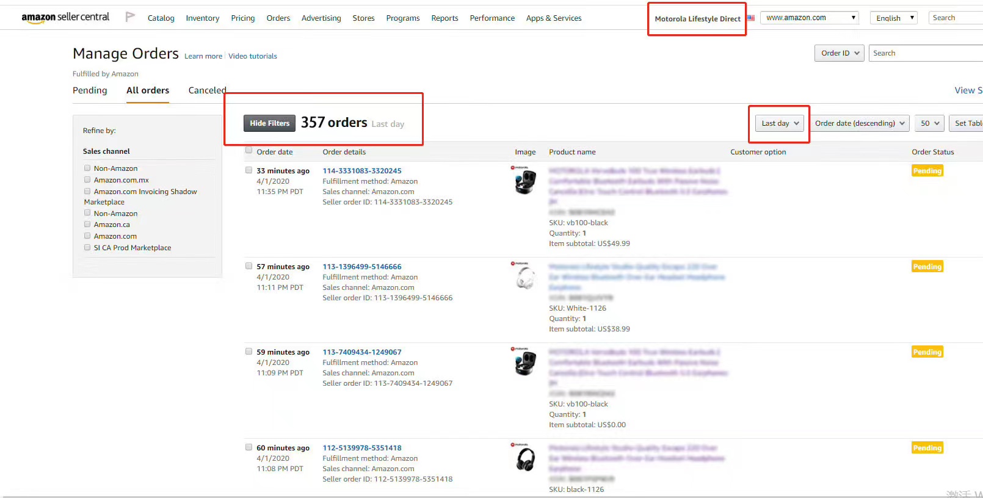The width and height of the screenshot is (983, 498).
Task: Toggle the Amazon.ca sales channel filter
Action: (87, 224)
